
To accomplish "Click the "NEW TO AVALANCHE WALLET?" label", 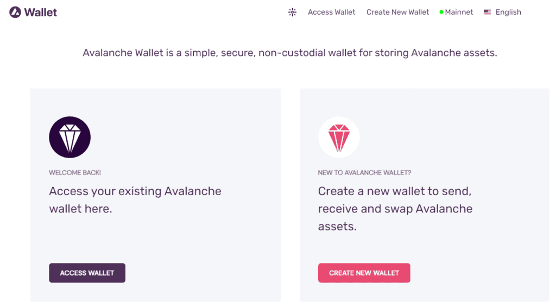I will click(364, 173).
